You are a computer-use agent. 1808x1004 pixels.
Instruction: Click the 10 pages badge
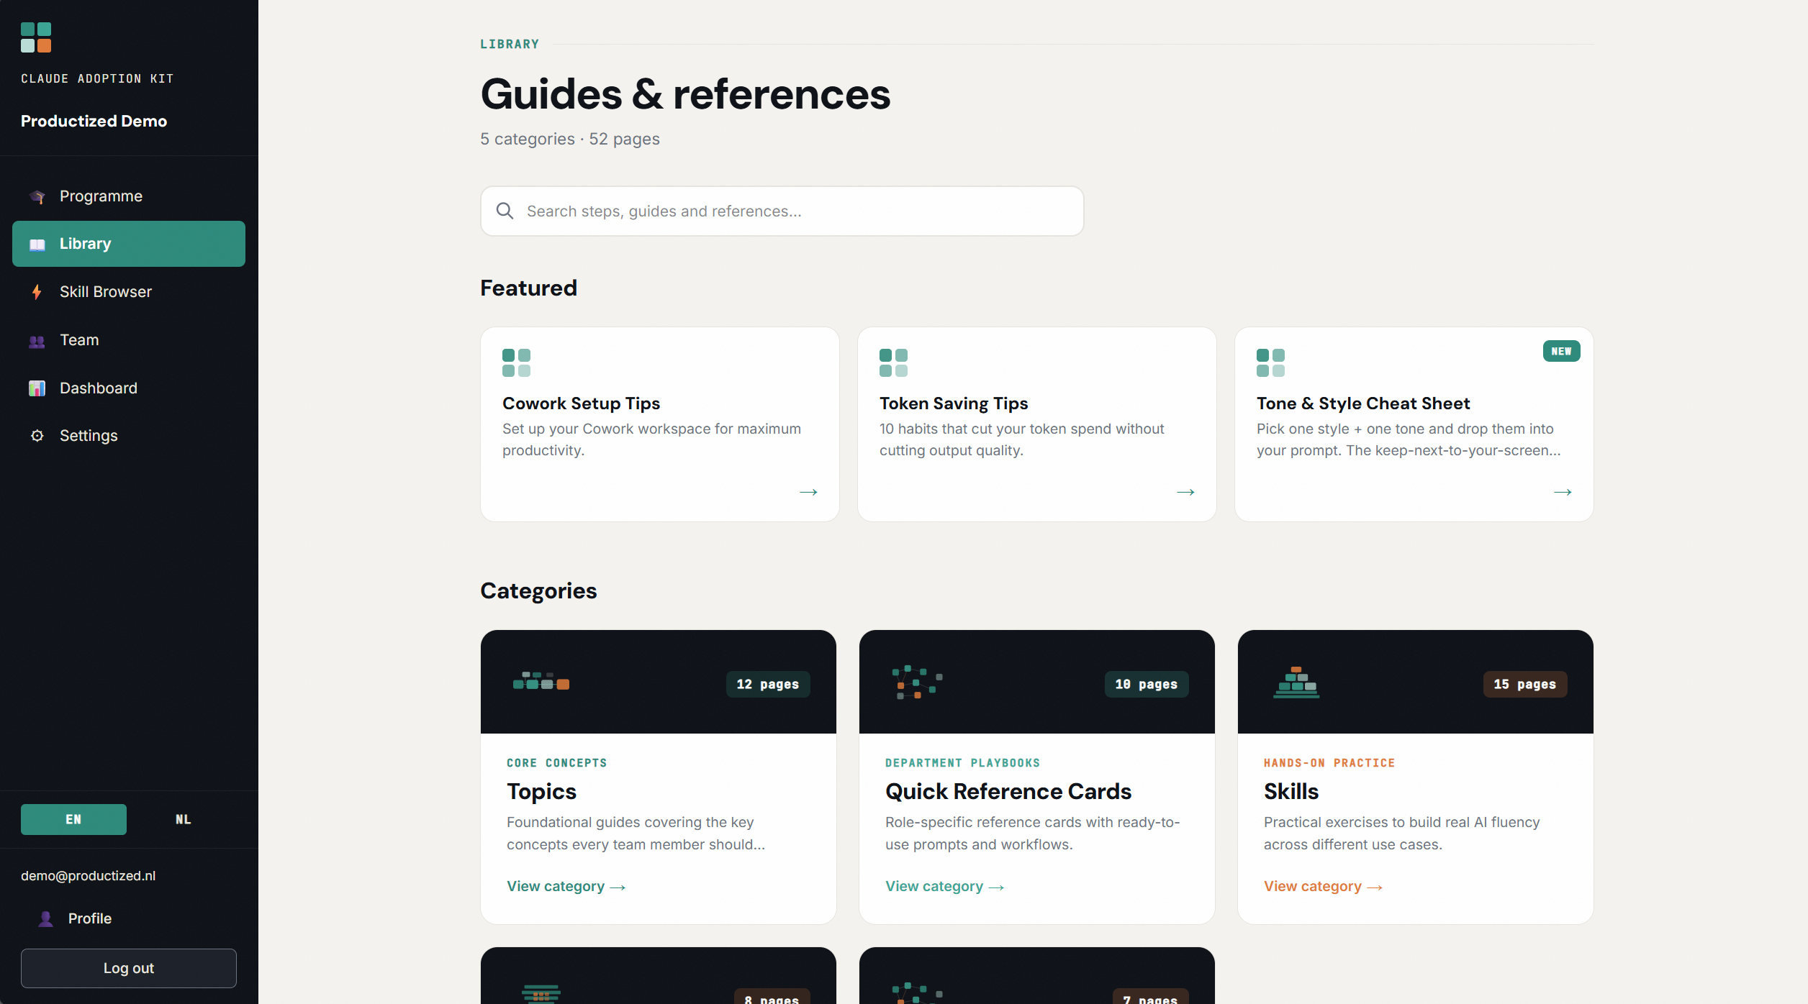point(1147,684)
